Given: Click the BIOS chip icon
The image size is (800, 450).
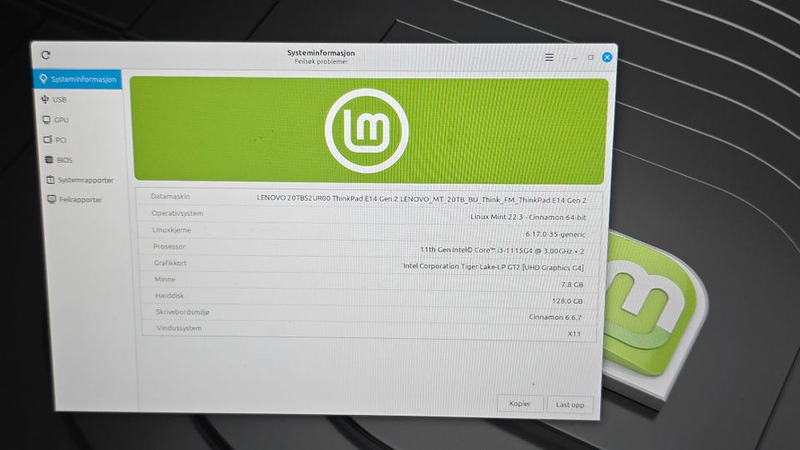Looking at the screenshot, I should click(49, 160).
